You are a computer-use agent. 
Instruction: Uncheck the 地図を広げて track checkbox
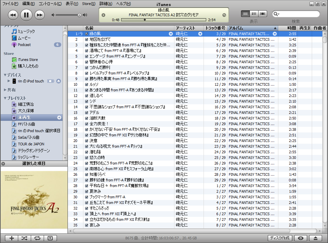tap(87, 39)
